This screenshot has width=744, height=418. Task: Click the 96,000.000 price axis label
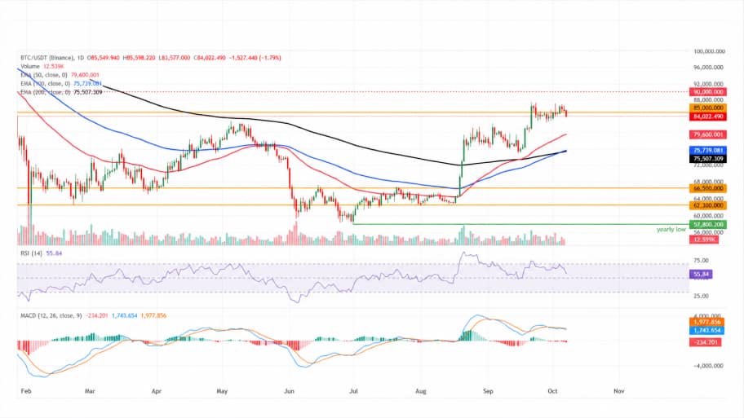click(709, 68)
